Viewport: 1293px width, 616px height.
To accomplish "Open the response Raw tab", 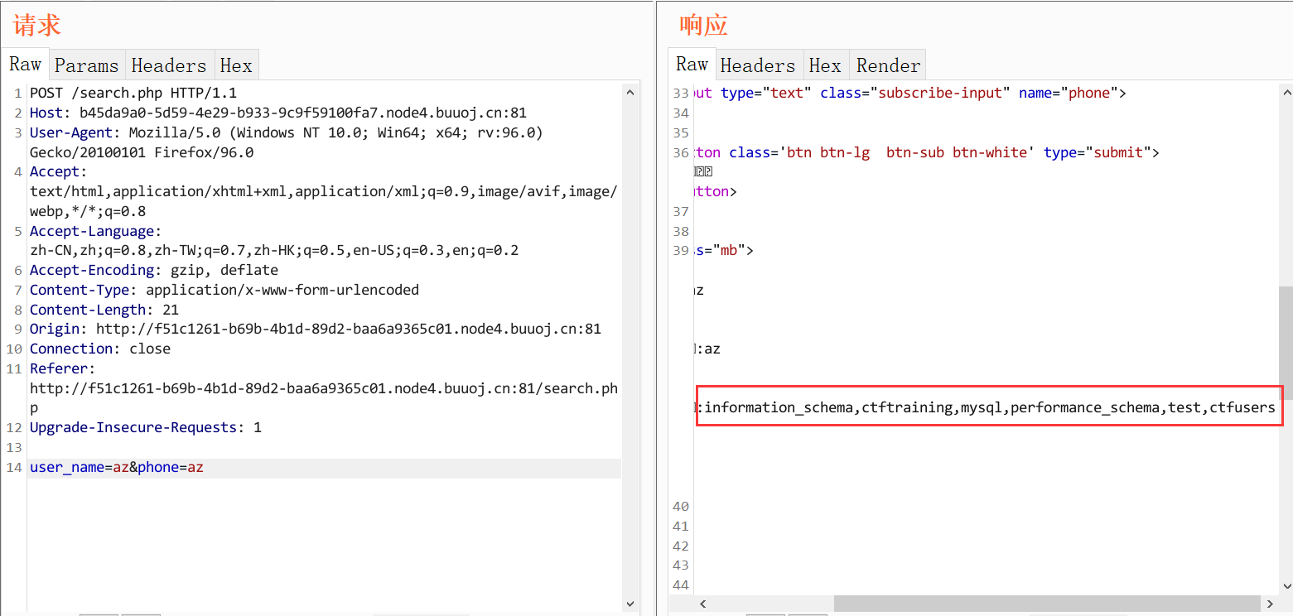I will (x=692, y=65).
